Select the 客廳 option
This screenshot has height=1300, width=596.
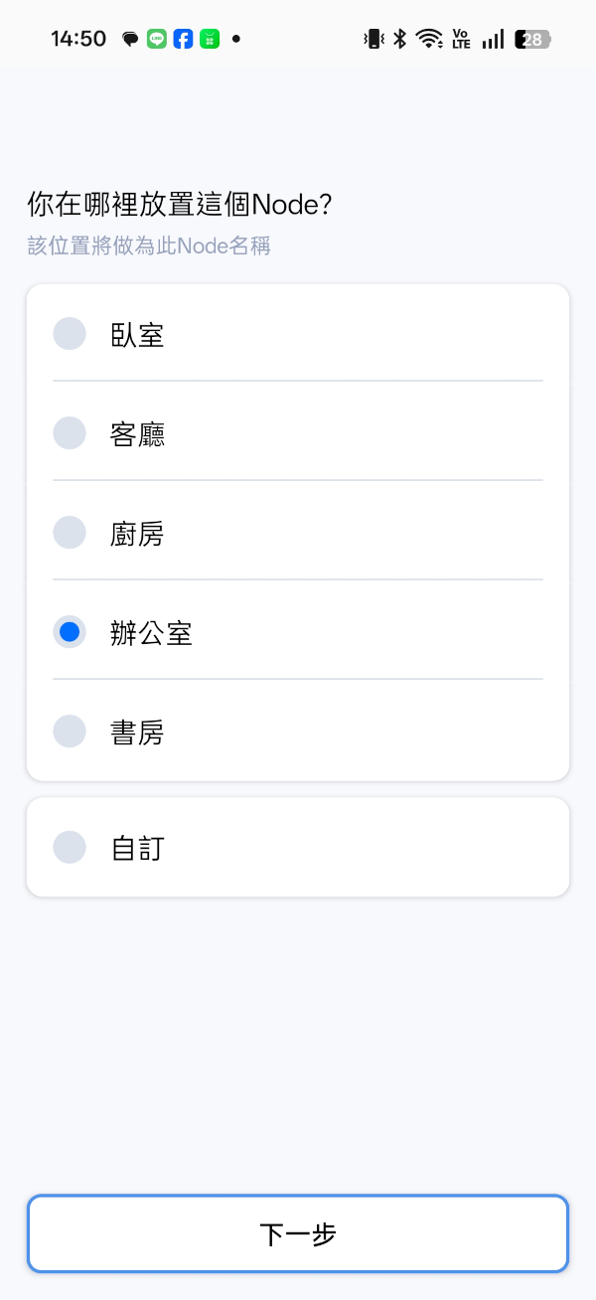coord(70,432)
